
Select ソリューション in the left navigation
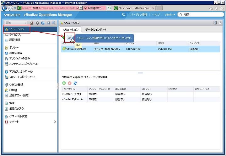click(x=30, y=29)
